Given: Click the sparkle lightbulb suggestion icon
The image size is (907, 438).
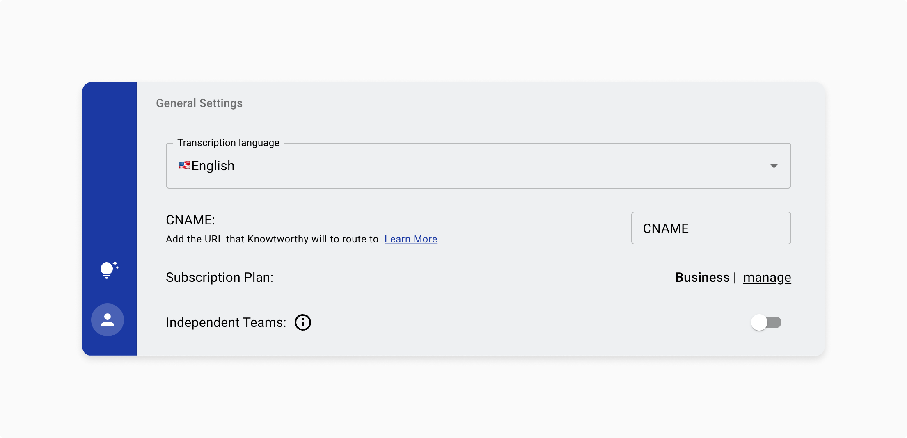Looking at the screenshot, I should coord(109,269).
